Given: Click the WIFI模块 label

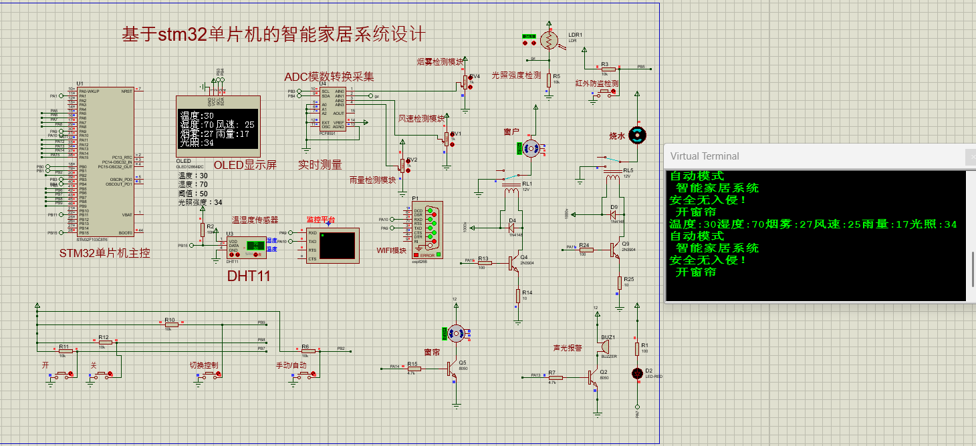Looking at the screenshot, I should pyautogui.click(x=390, y=251).
